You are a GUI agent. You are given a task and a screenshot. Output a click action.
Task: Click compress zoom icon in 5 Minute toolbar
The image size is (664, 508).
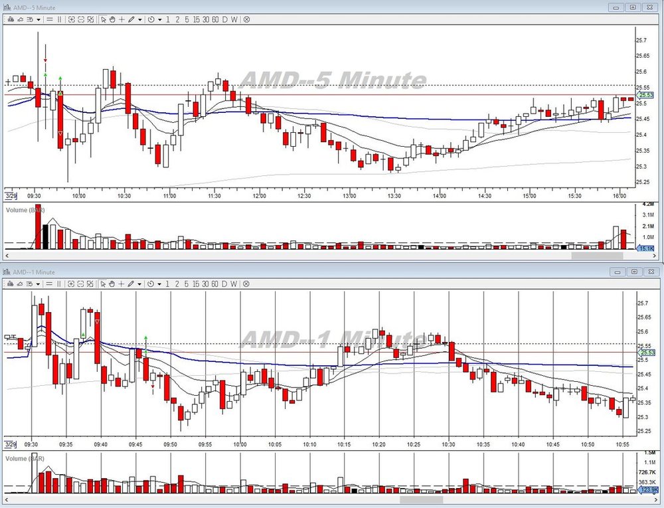80,19
